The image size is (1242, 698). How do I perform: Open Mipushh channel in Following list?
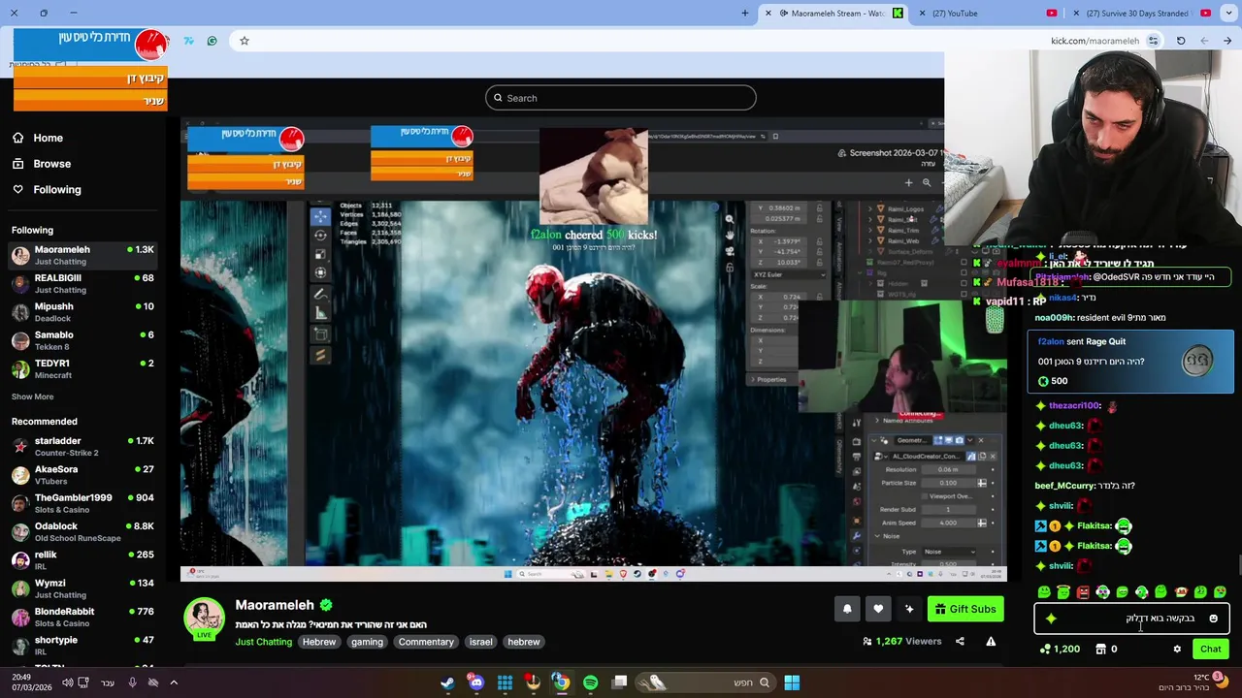click(x=83, y=312)
